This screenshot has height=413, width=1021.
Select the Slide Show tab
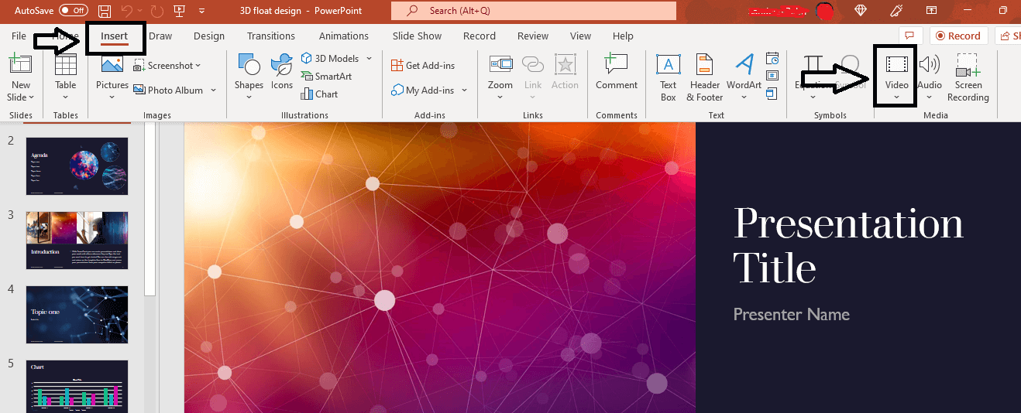click(x=417, y=36)
